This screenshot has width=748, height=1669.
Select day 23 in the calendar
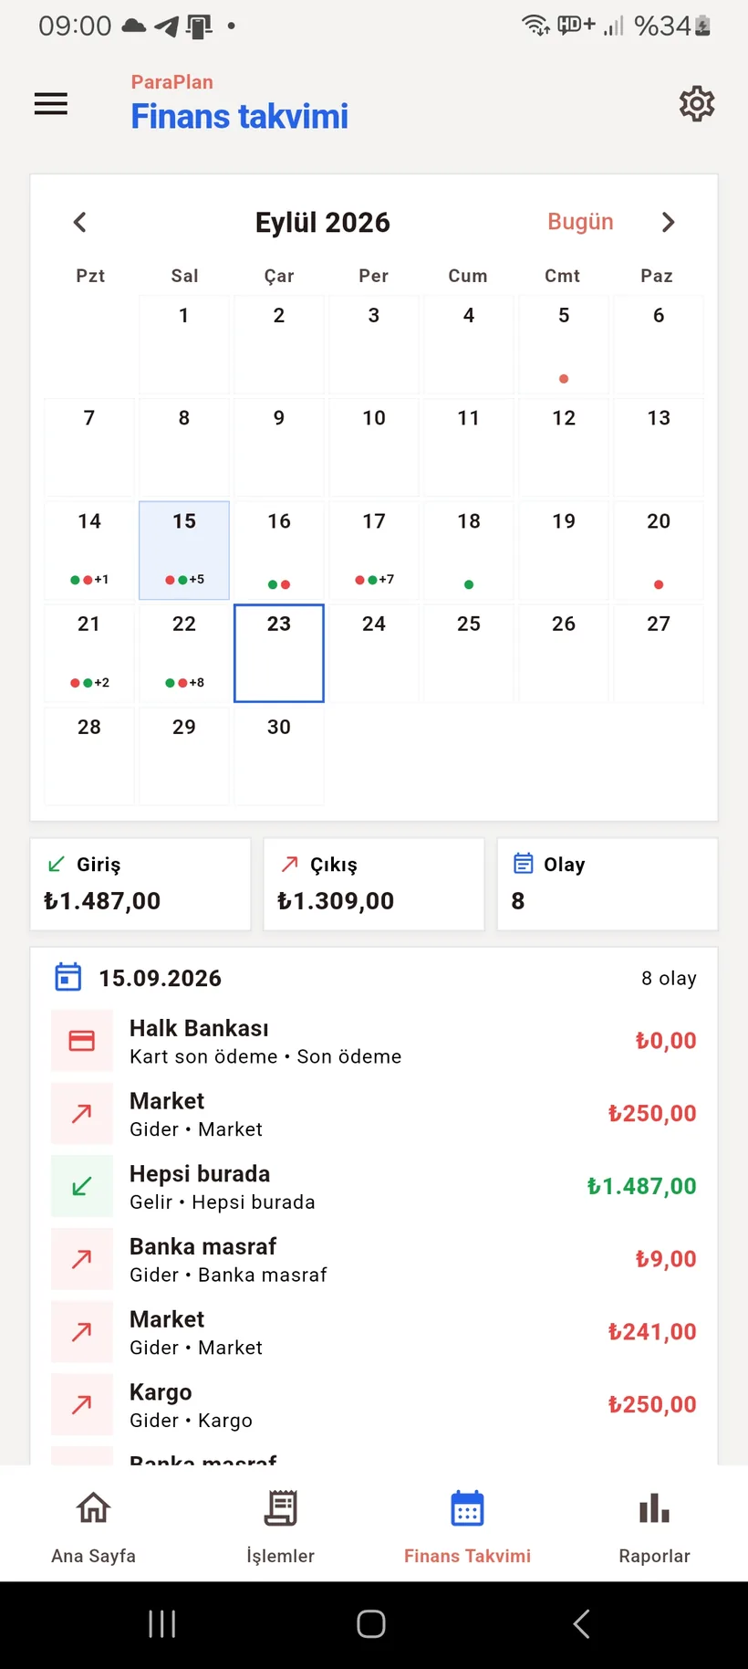pos(279,653)
